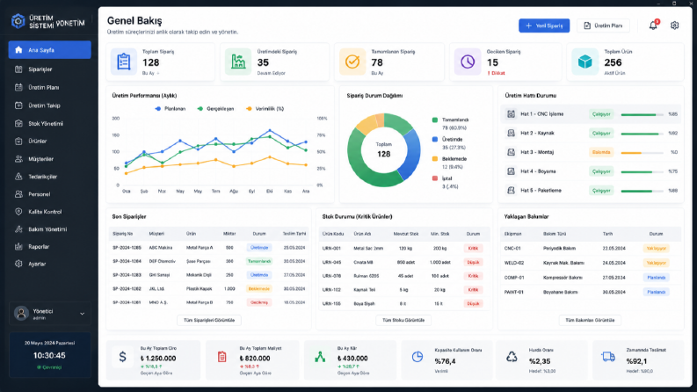Click Tüm Bakımları Görüntüle button

coord(590,320)
